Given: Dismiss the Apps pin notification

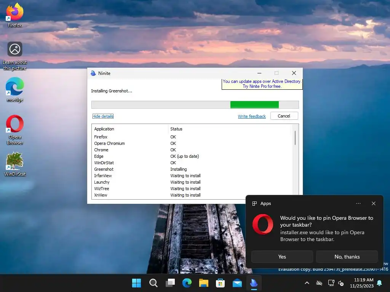Looking at the screenshot, I should [x=374, y=203].
